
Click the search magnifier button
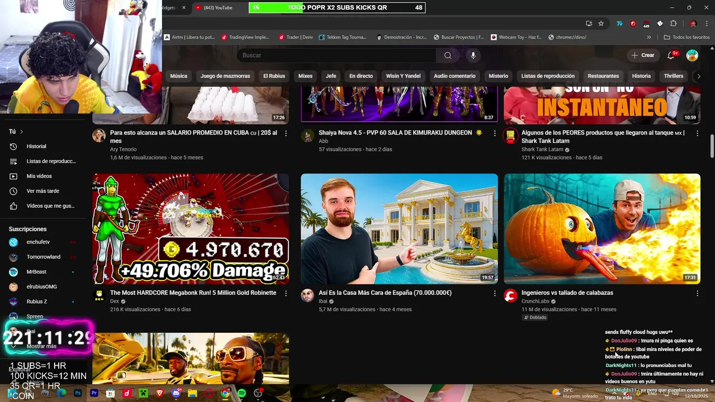pos(447,55)
